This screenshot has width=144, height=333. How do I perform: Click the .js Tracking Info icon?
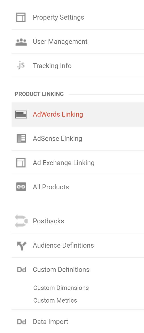(x=21, y=66)
